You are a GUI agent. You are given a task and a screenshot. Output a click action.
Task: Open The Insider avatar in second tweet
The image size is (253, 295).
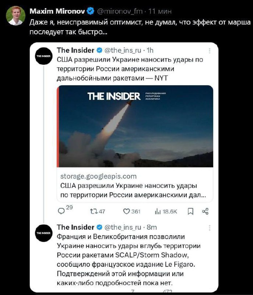tap(43, 233)
